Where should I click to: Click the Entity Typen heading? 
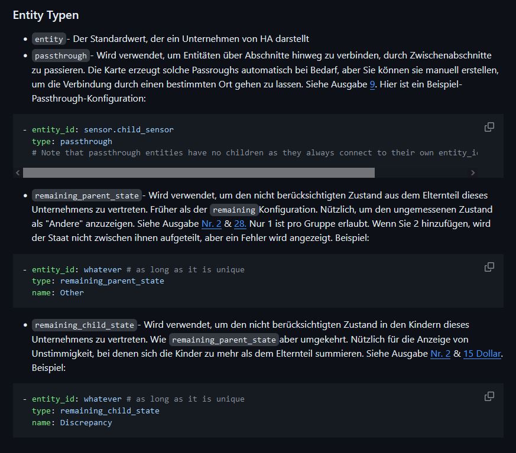coord(46,15)
